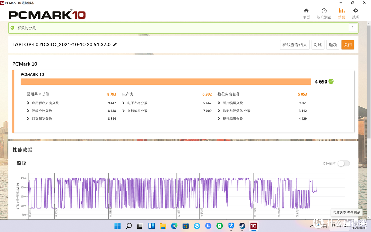371x232 pixels.
Task: Click the Options (选项) button in the result header
Action: click(333, 45)
